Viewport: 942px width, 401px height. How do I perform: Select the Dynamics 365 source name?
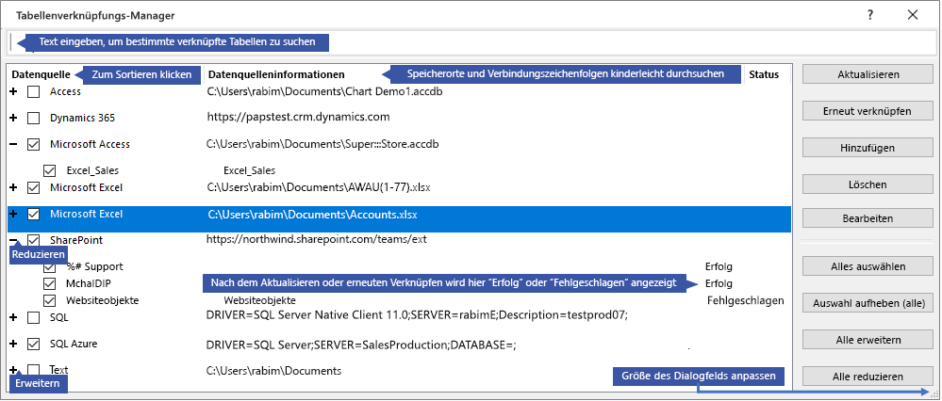[x=82, y=118]
